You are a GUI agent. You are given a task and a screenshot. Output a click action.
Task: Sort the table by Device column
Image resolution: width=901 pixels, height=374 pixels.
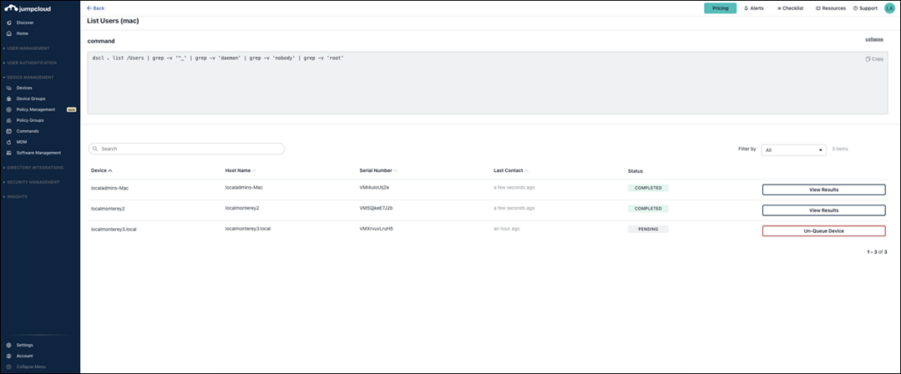tap(102, 170)
